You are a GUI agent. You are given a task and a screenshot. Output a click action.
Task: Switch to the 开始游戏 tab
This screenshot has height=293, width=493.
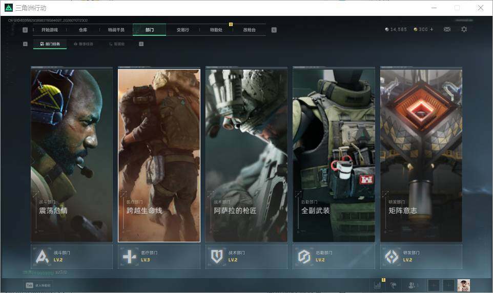50,30
